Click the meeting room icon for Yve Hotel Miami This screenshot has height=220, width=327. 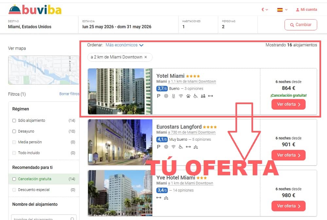(x=166, y=198)
